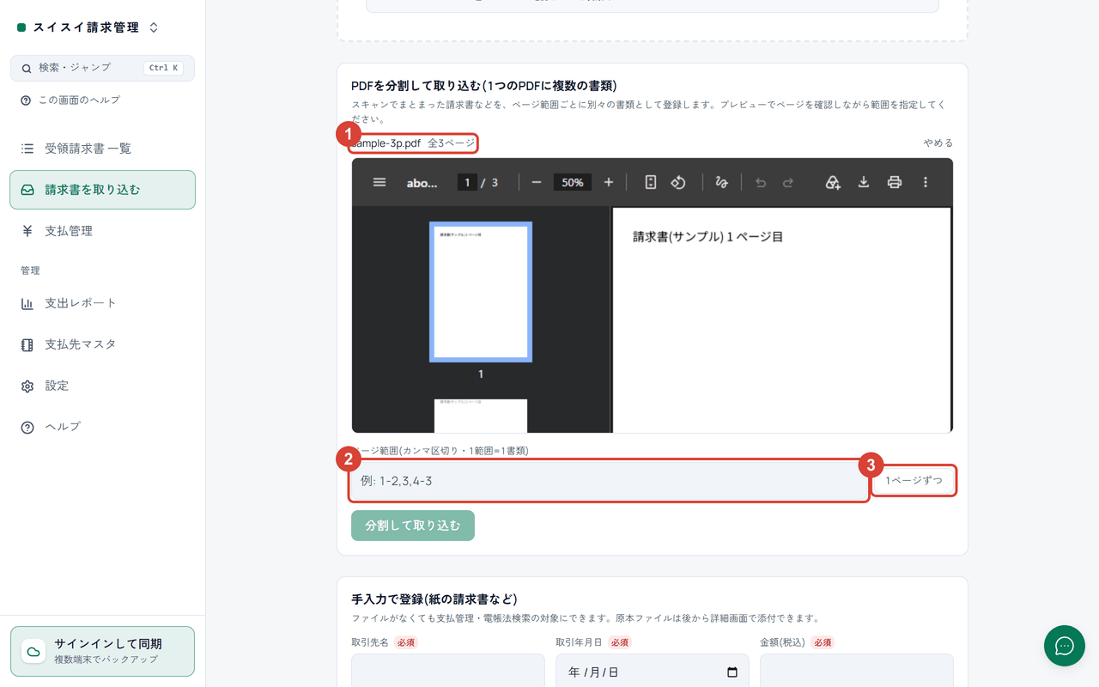The width and height of the screenshot is (1099, 687).
Task: Click the 50% zoom level field
Action: tap(573, 182)
